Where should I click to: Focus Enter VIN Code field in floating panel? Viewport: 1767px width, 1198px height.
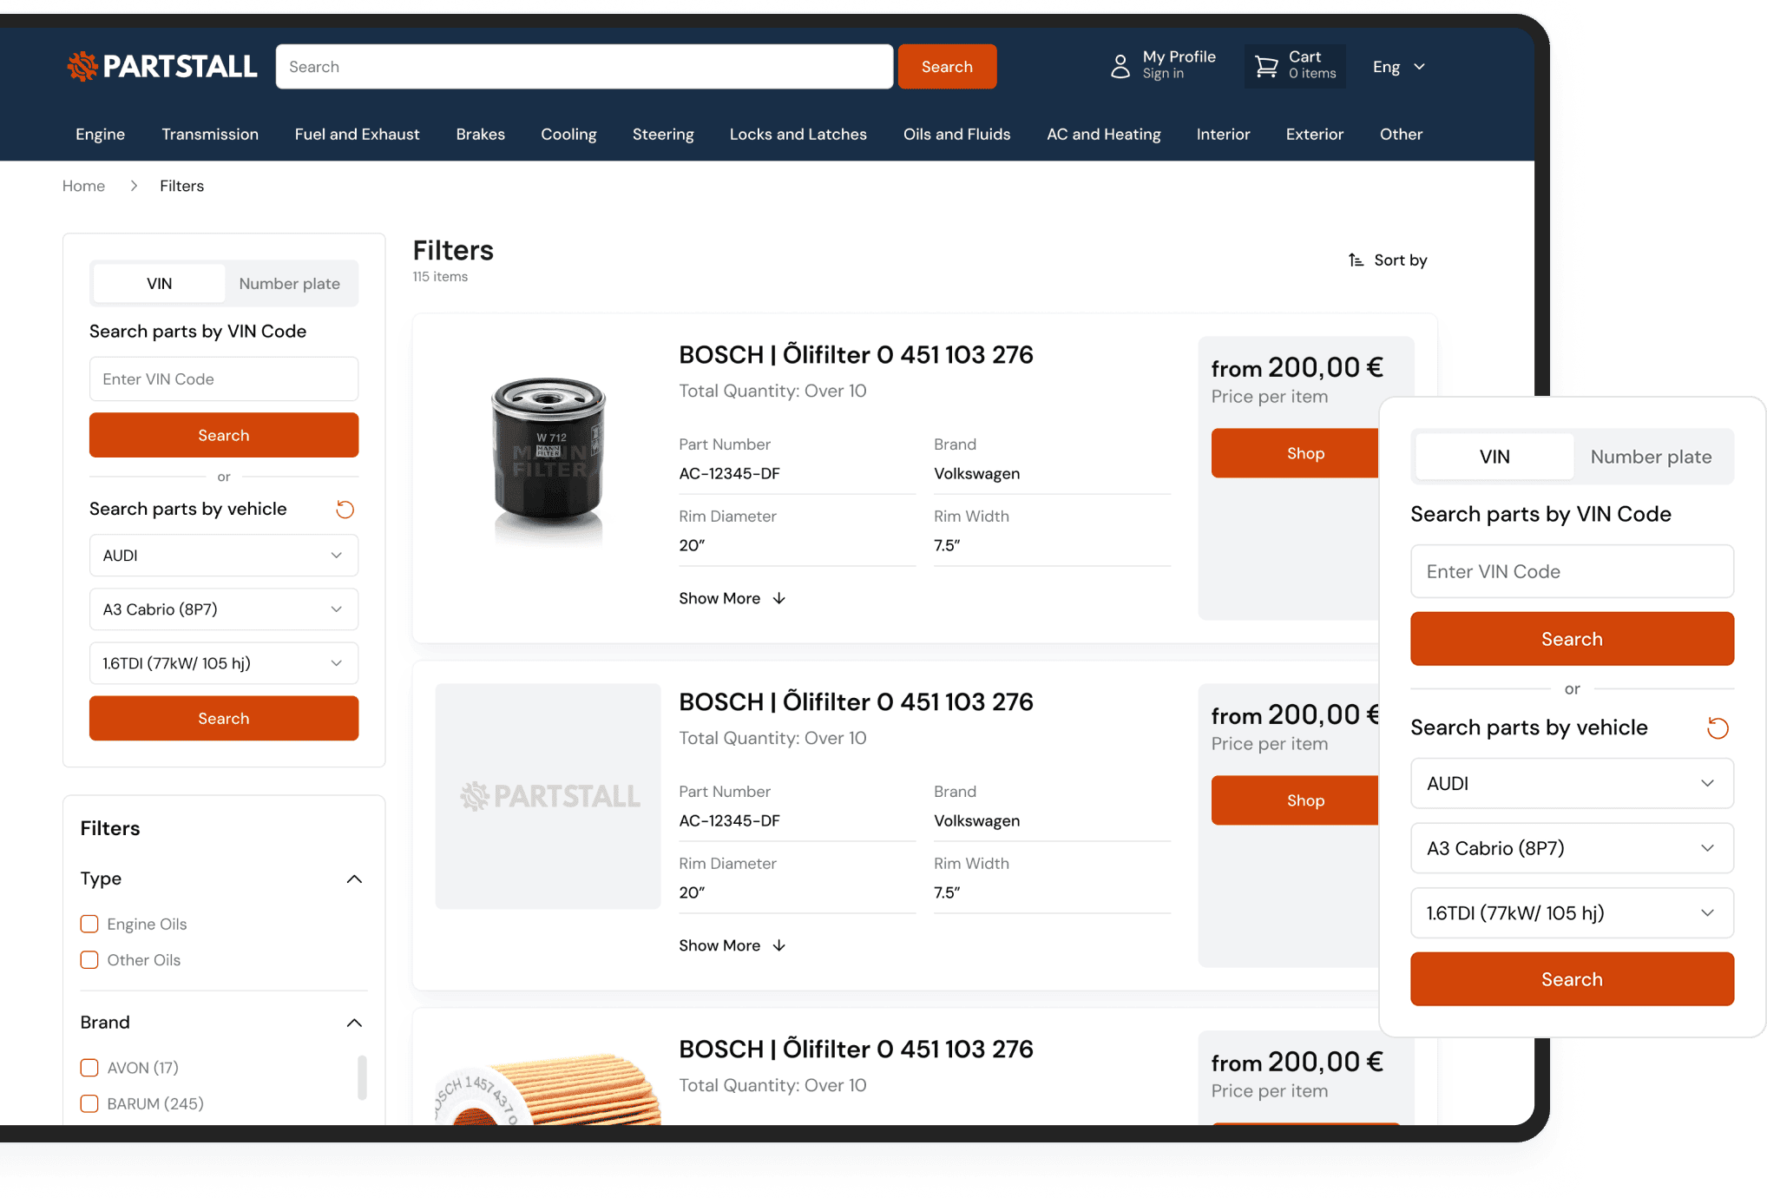pyautogui.click(x=1572, y=571)
